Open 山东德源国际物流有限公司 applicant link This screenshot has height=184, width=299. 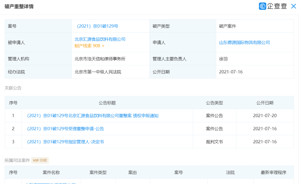point(244,43)
